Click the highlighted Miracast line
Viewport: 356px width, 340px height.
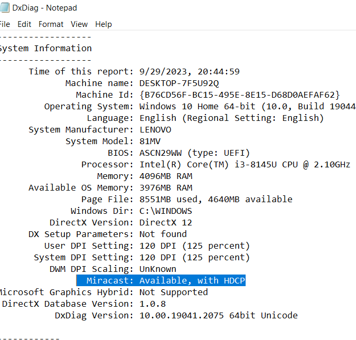point(161,280)
